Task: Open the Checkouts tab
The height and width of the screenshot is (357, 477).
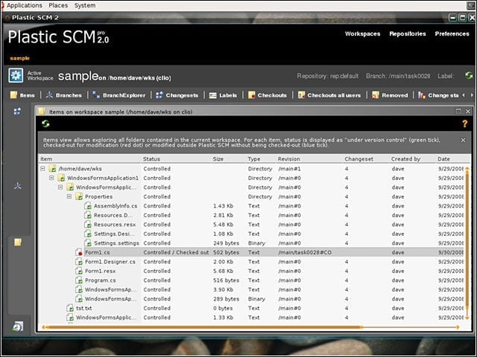Action: pos(268,95)
